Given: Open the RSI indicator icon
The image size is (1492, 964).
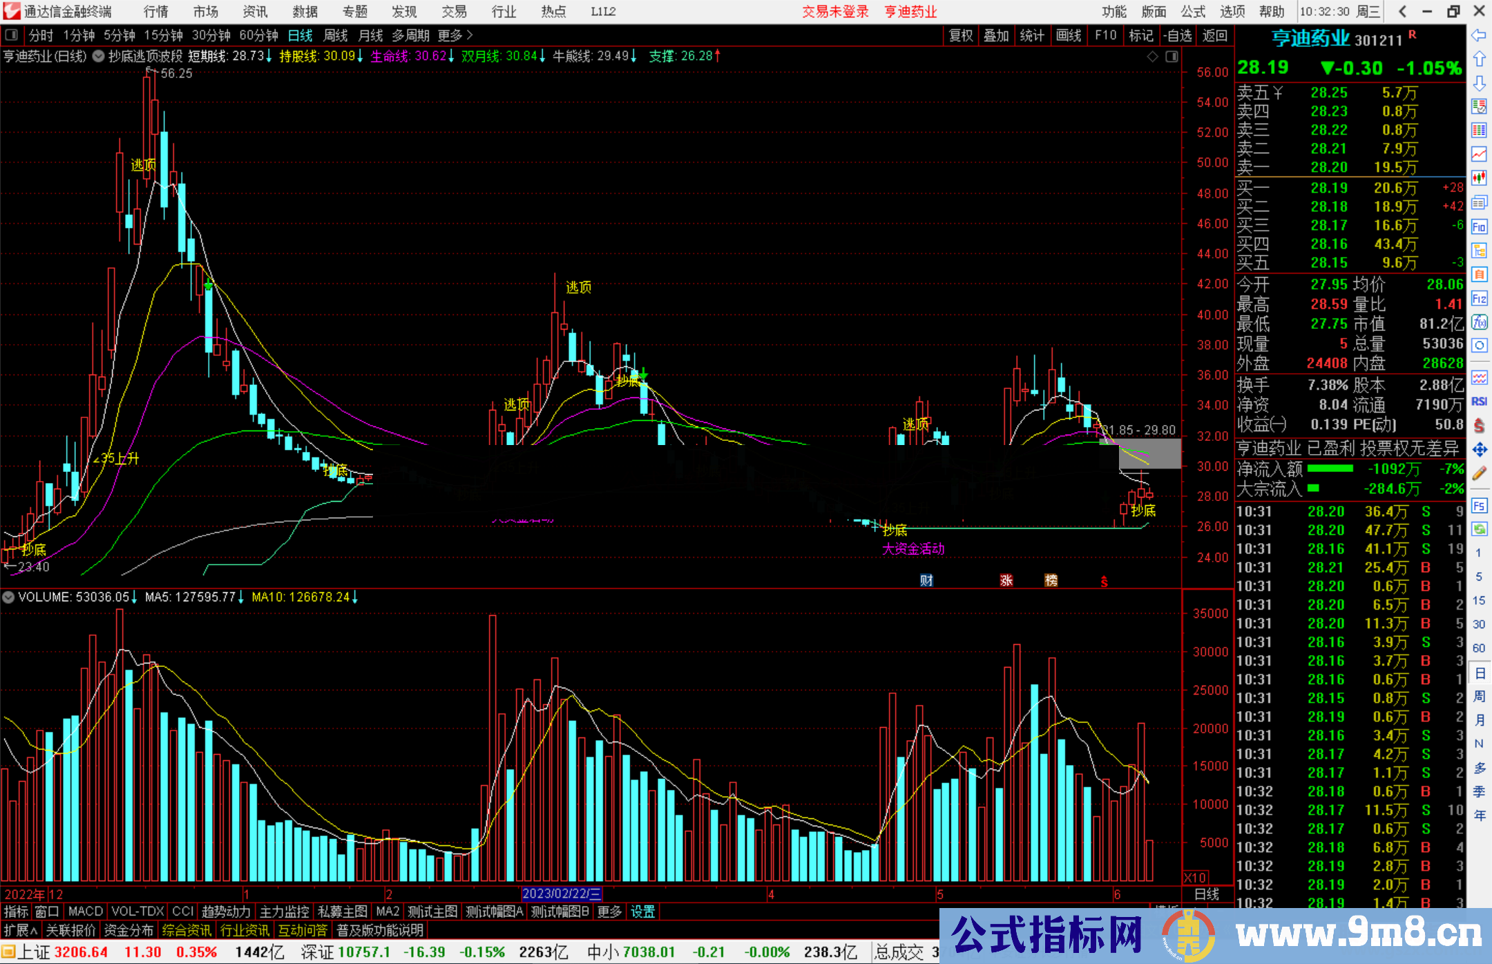Looking at the screenshot, I should pos(1479,401).
